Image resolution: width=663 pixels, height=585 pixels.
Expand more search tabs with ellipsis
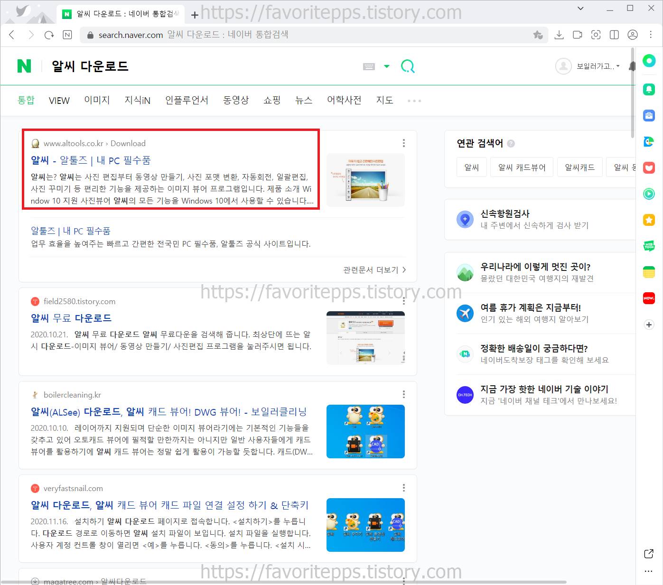(x=414, y=101)
